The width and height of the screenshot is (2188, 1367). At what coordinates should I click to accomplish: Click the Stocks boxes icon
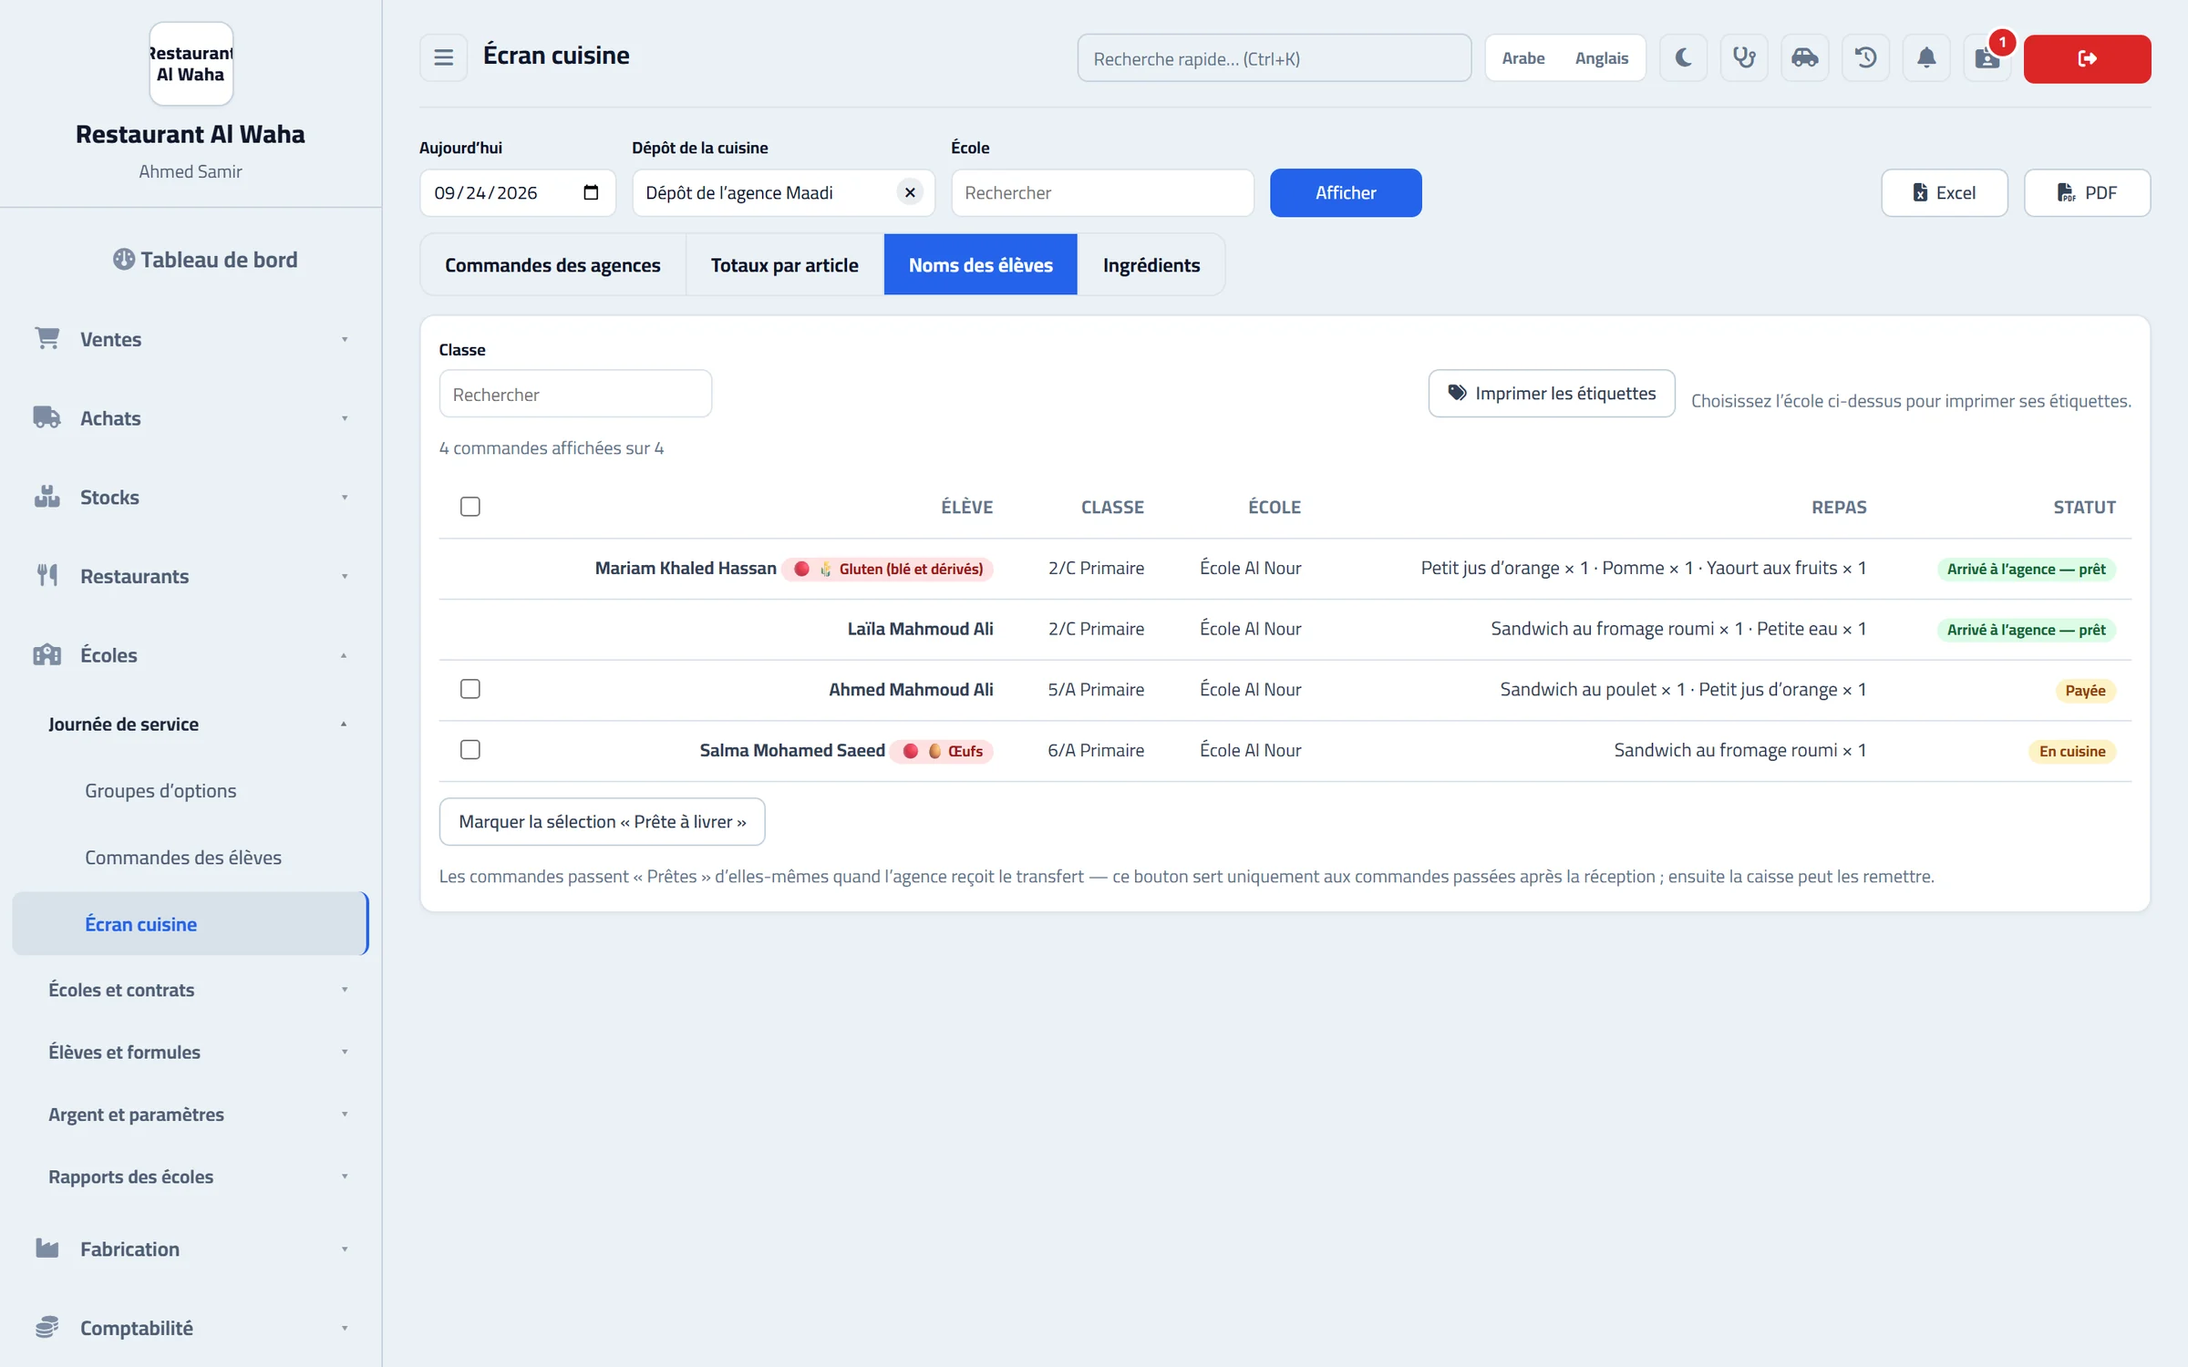[47, 497]
